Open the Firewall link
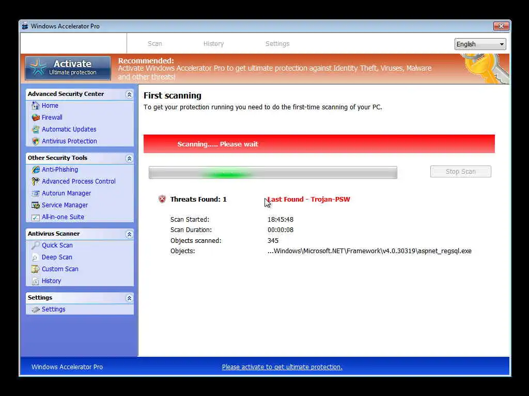This screenshot has height=396, width=529. point(52,118)
